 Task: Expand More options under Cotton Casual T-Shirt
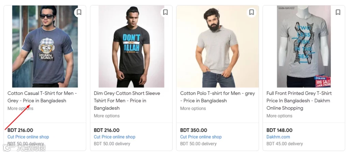click(x=20, y=108)
